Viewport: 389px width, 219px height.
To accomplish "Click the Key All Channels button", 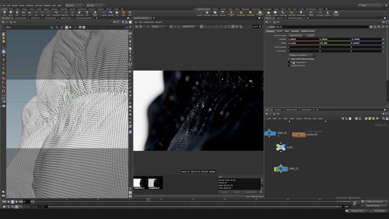I will [x=377, y=206].
